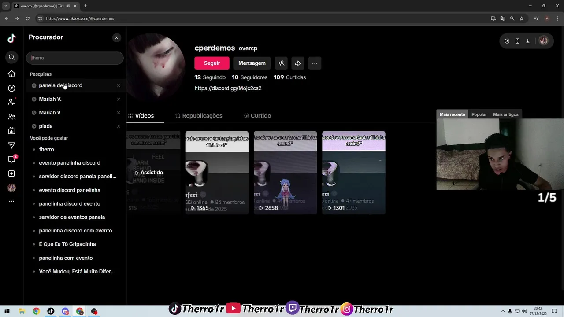
Task: Click the Mensagem button
Action: [252, 63]
